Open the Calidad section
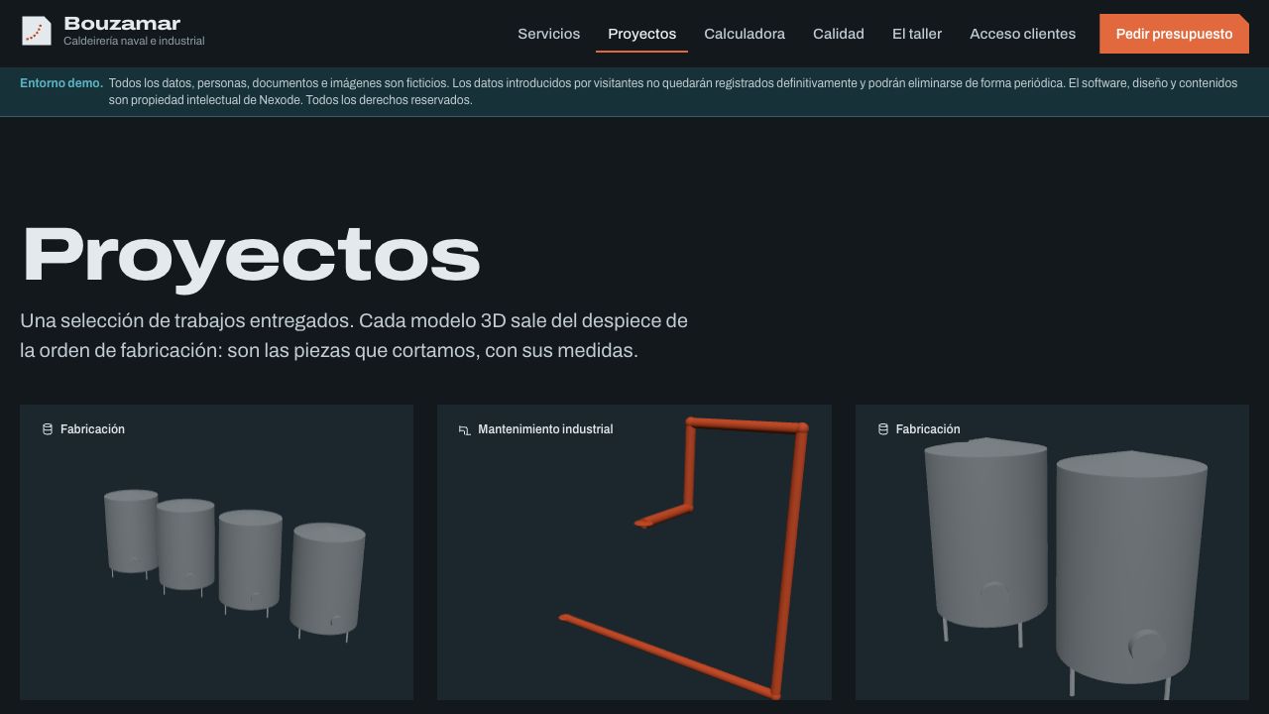 coord(839,34)
